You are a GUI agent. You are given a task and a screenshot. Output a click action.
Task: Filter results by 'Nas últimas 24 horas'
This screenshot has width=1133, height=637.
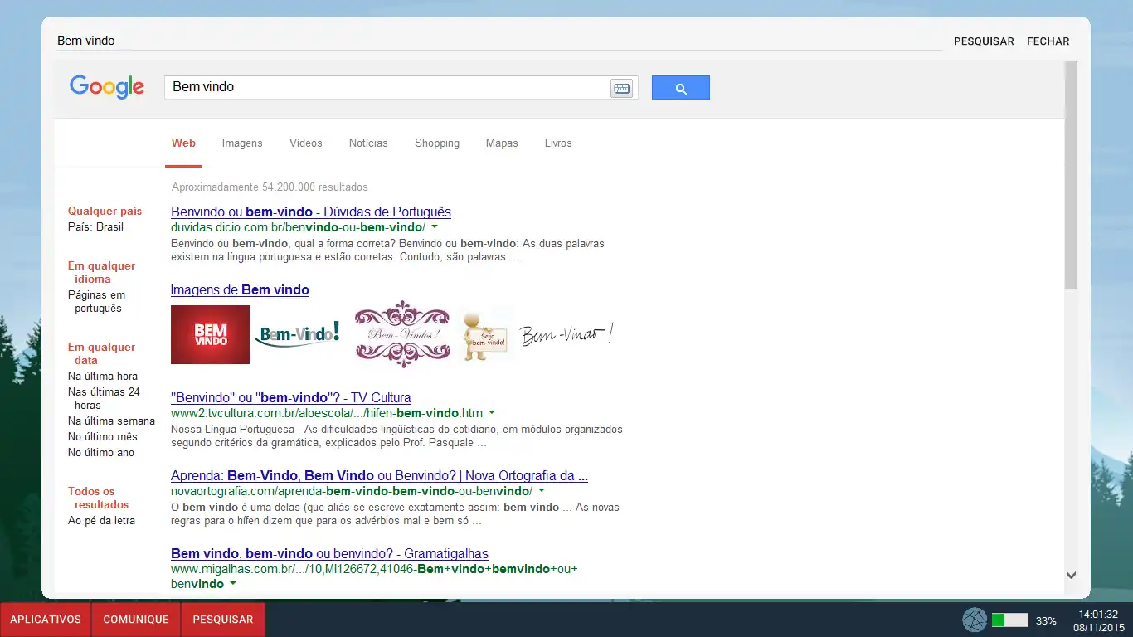[104, 398]
